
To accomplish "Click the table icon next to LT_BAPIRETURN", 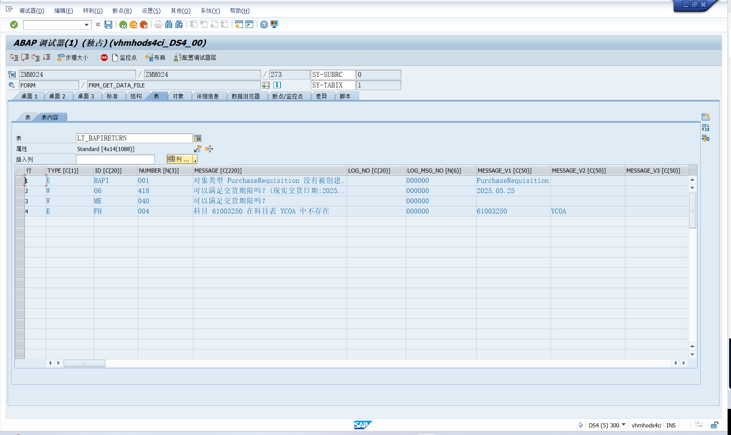I will click(197, 138).
